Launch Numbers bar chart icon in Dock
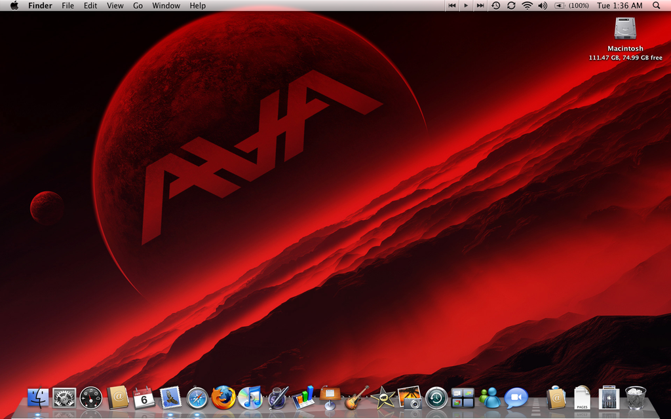This screenshot has width=671, height=419. pos(303,397)
